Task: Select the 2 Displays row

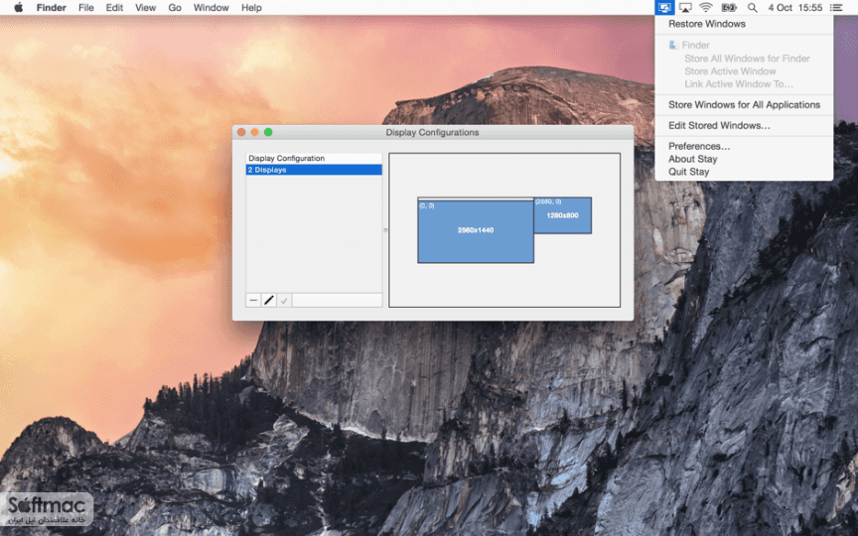Action: tap(314, 170)
